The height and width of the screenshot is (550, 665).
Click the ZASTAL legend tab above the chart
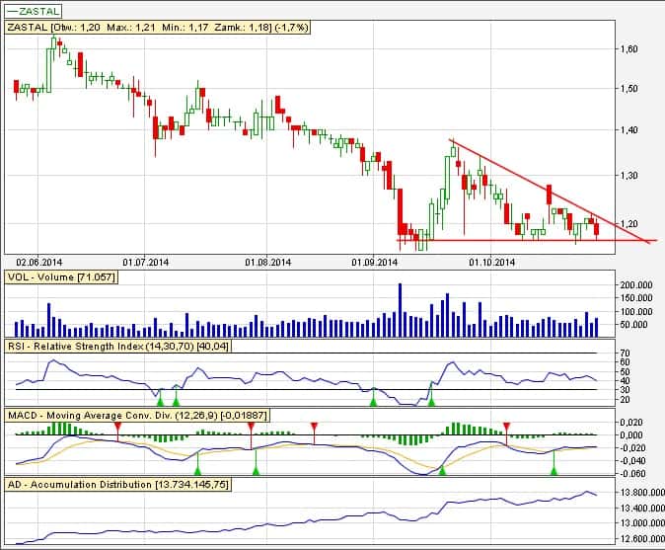point(35,12)
